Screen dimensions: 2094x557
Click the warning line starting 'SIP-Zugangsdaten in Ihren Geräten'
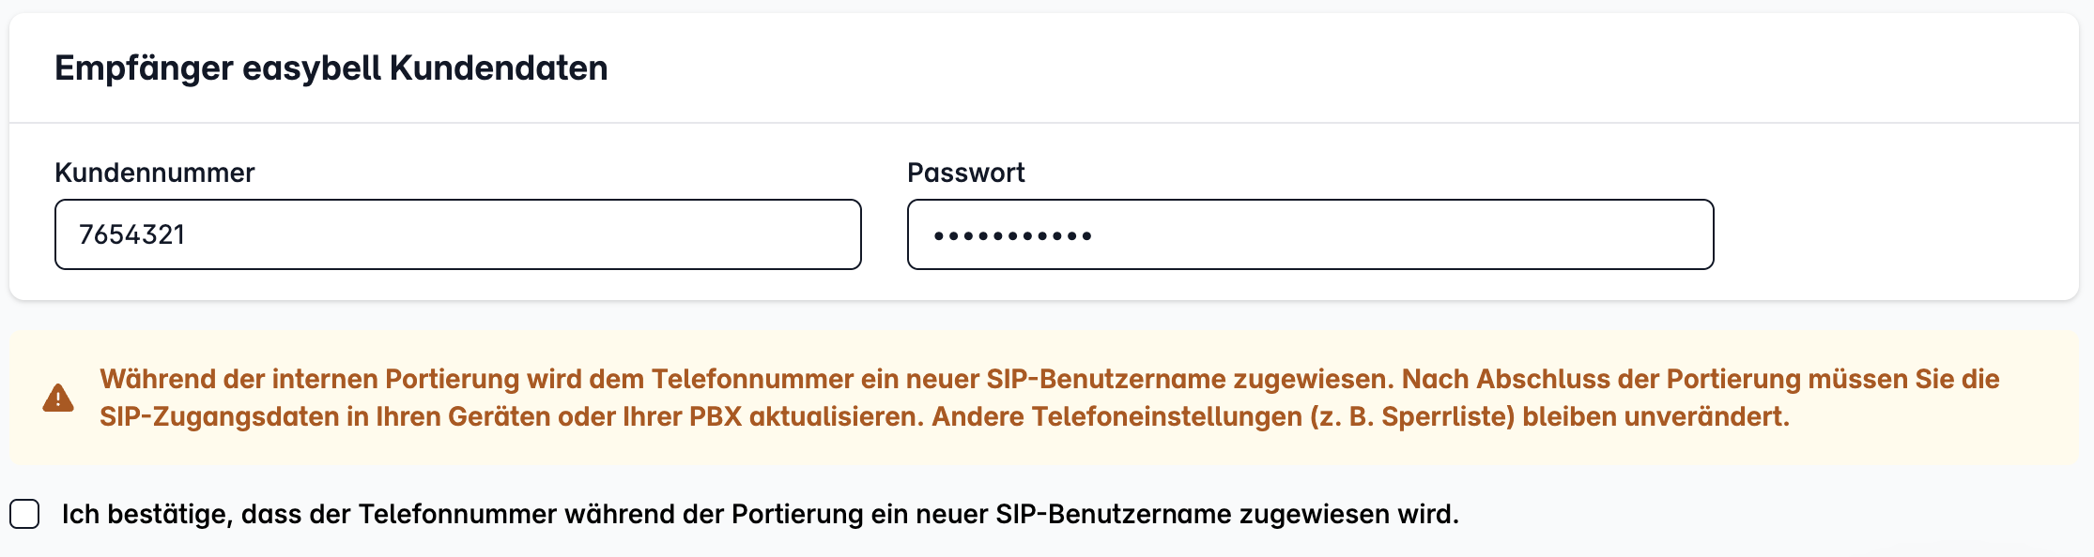click(x=945, y=416)
